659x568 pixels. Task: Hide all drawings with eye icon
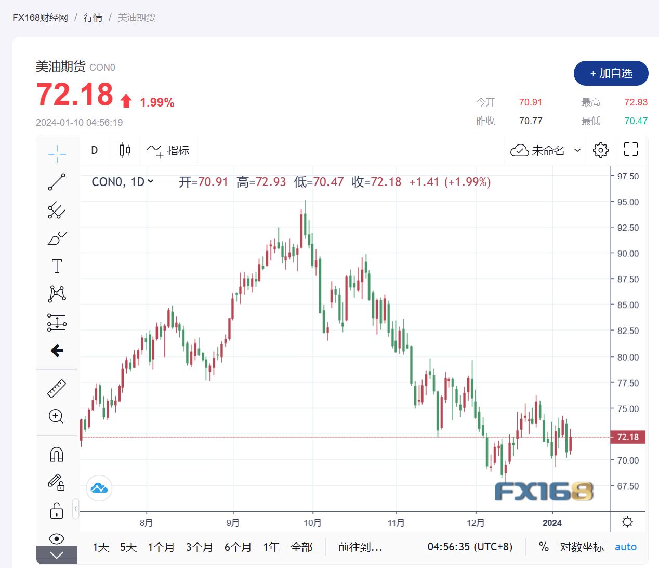click(x=57, y=538)
